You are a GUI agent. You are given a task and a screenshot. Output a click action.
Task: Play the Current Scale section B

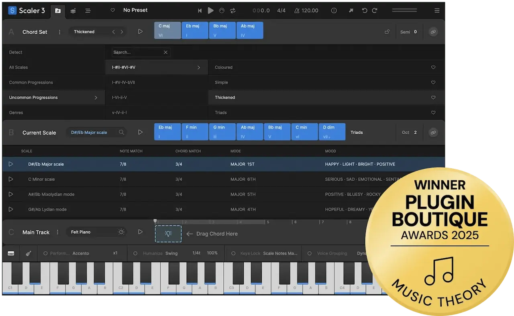[140, 132]
